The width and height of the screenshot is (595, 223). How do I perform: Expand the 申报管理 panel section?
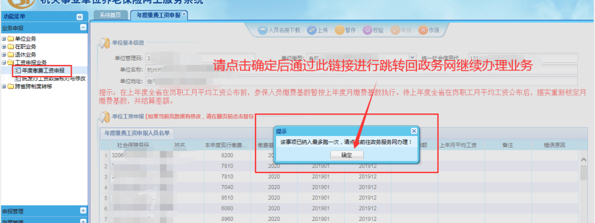pyautogui.click(x=83, y=210)
